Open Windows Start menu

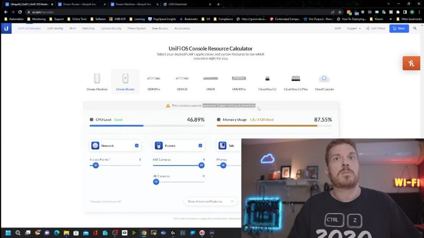coord(8,233)
